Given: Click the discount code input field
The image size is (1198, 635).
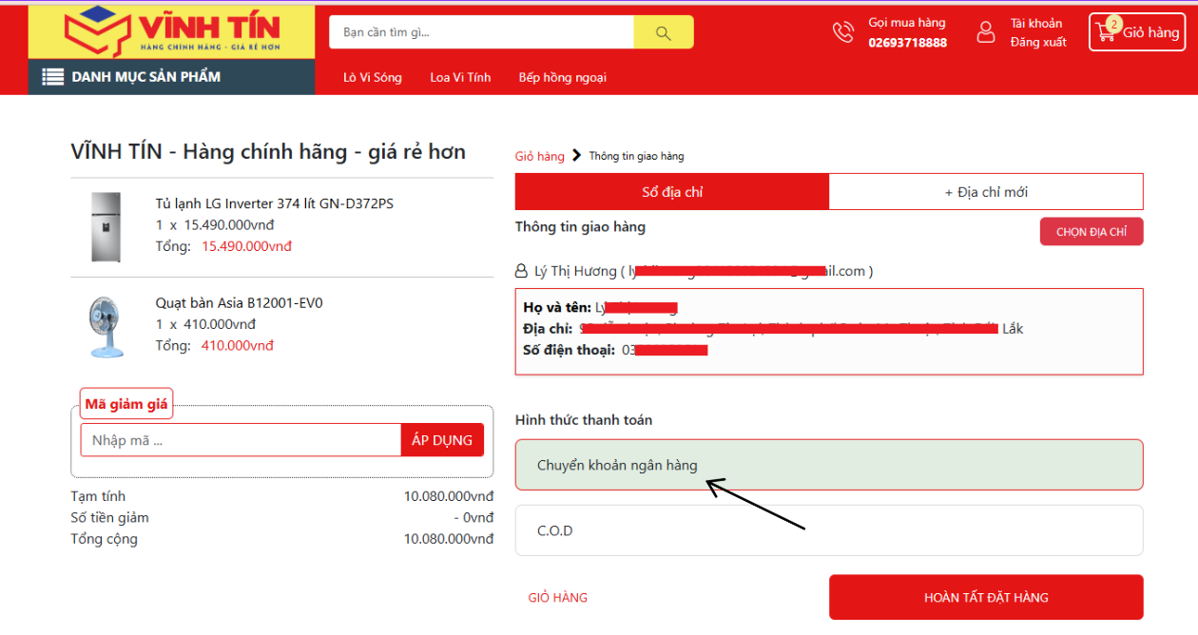Looking at the screenshot, I should pyautogui.click(x=241, y=440).
